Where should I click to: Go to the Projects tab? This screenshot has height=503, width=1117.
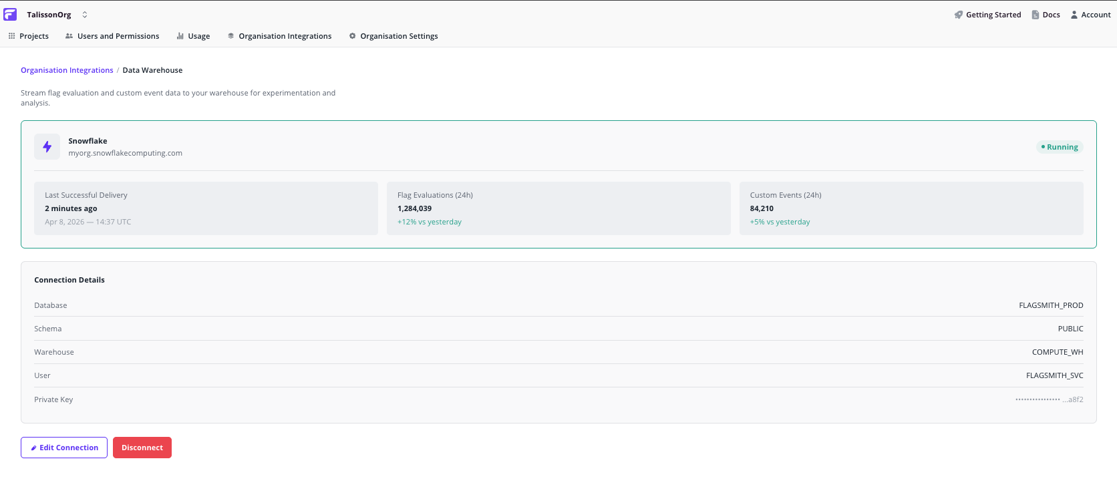[34, 36]
